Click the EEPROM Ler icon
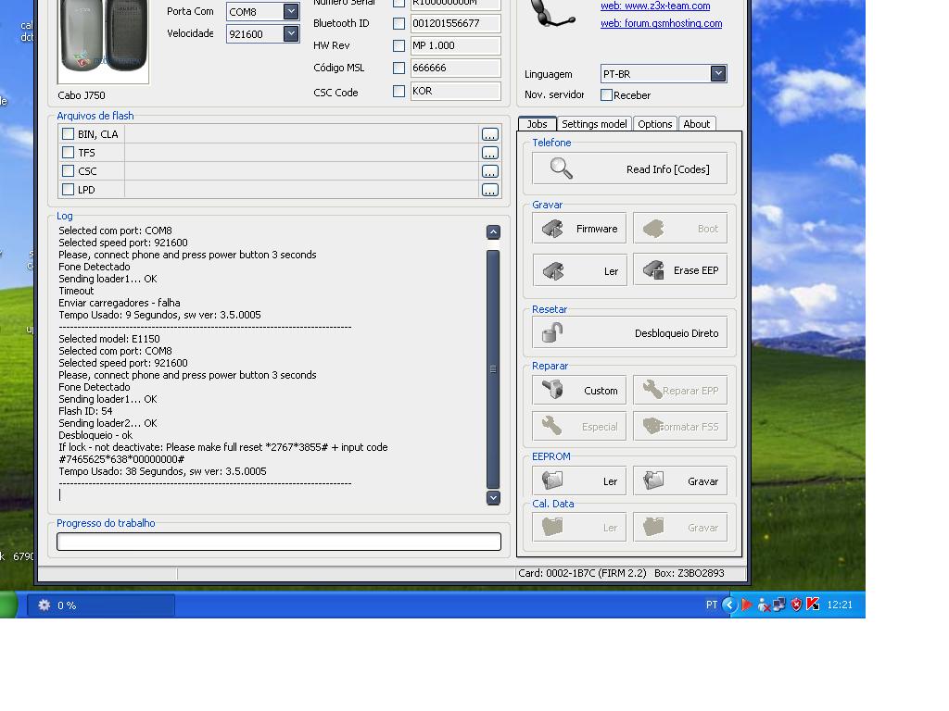The height and width of the screenshot is (711, 949). pyautogui.click(x=553, y=480)
